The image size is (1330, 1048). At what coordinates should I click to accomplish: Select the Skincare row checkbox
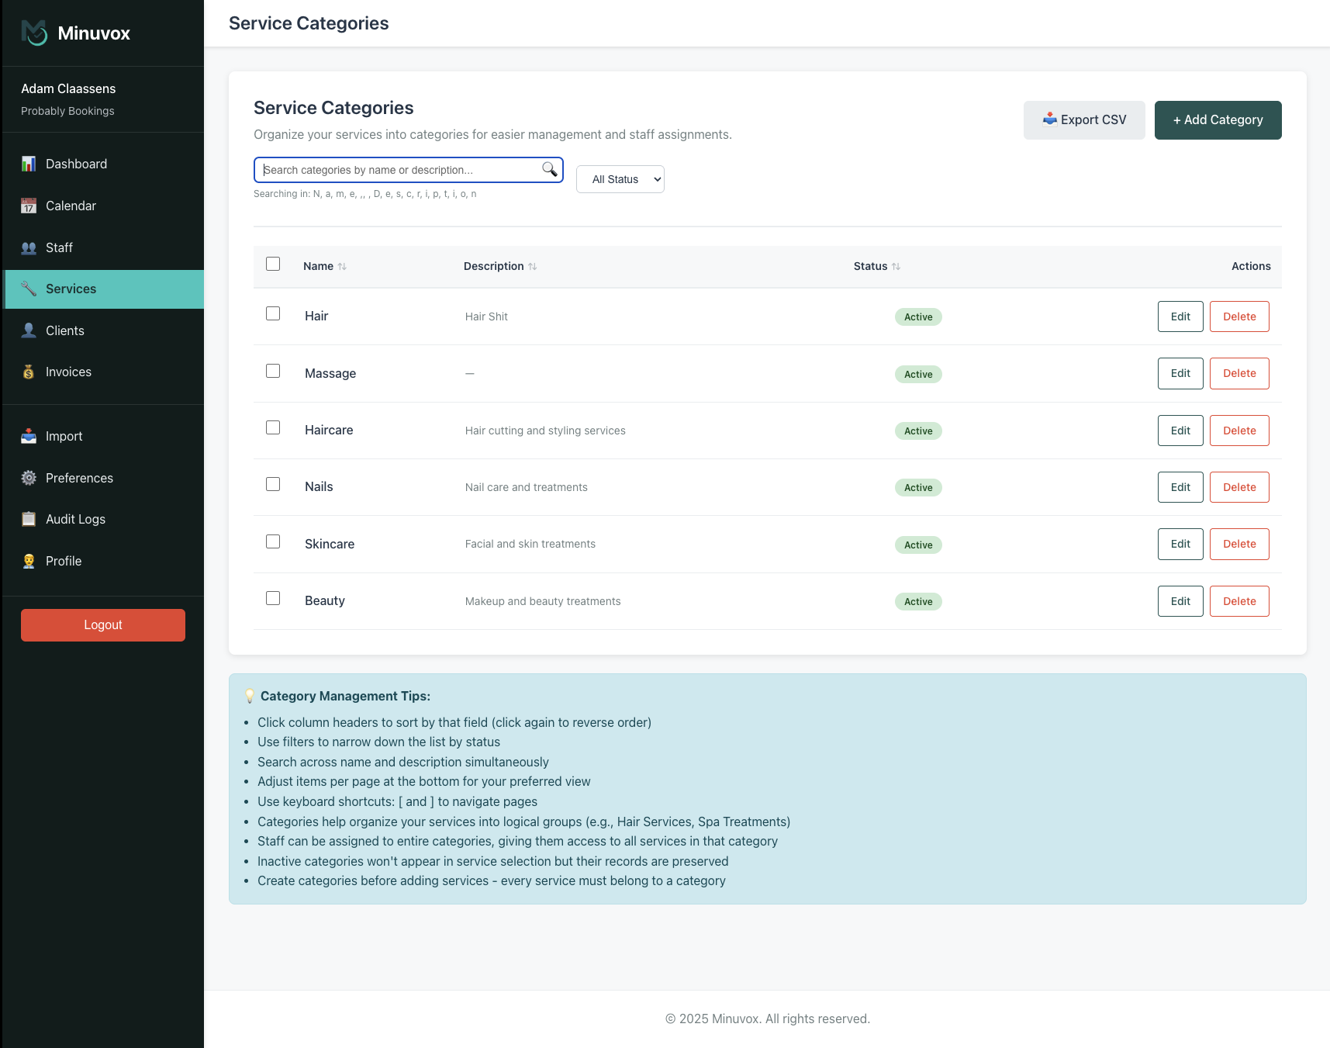[273, 541]
